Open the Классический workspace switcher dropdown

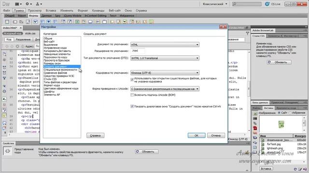[215, 4]
